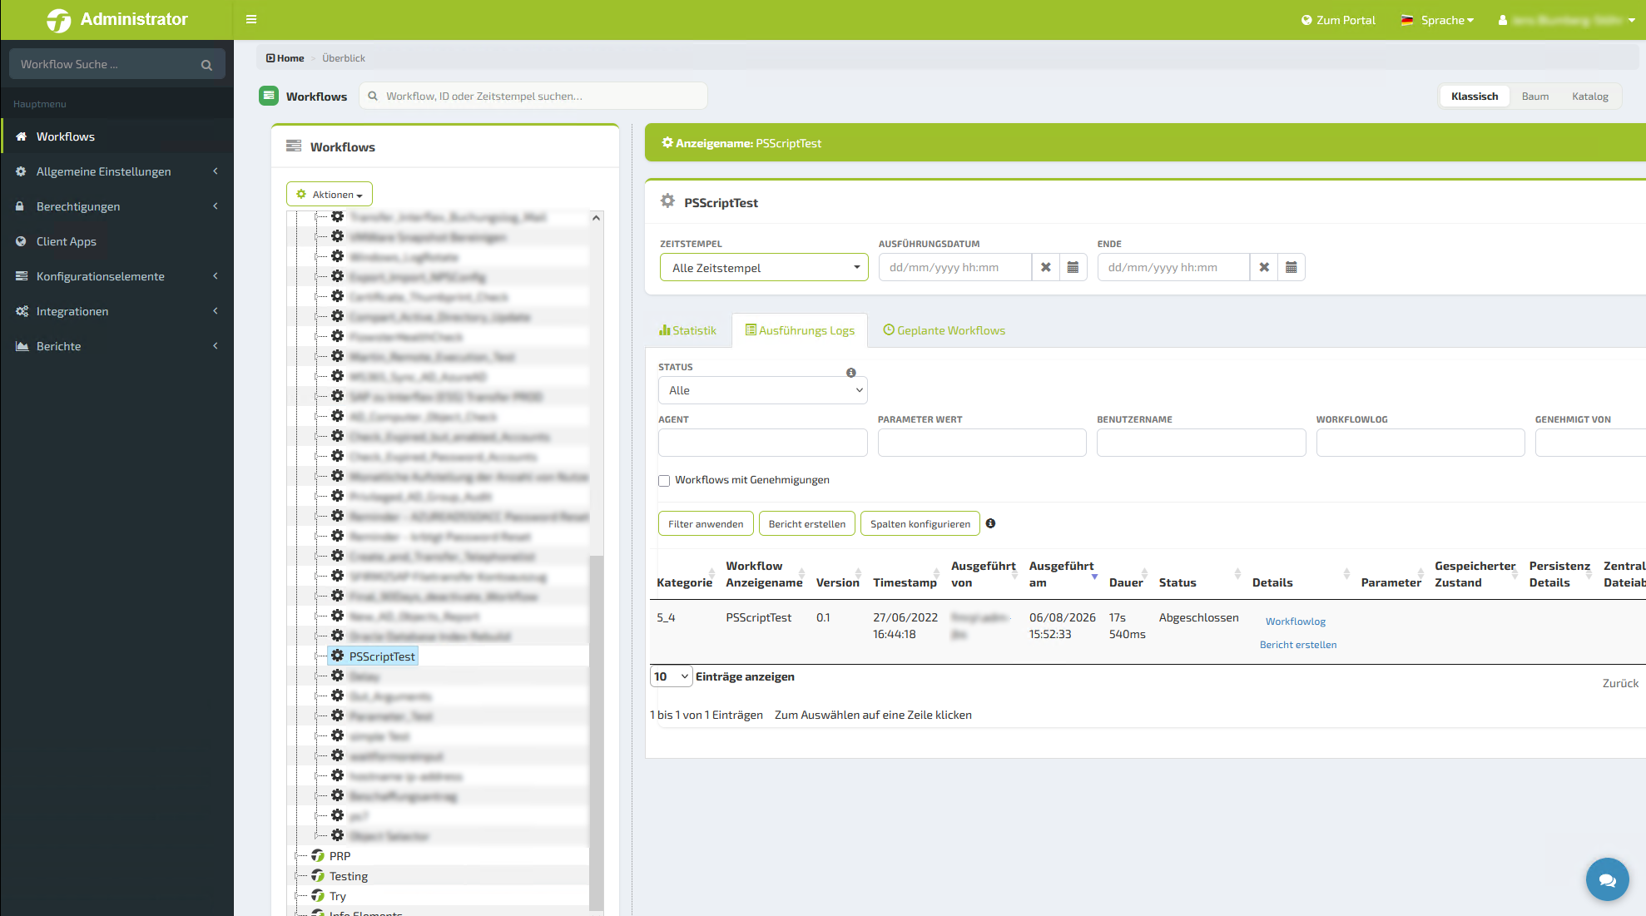Open the Aktionen dropdown
The height and width of the screenshot is (916, 1646).
330,195
